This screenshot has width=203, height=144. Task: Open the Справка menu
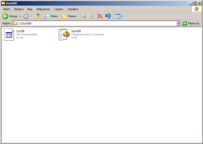coord(73,9)
